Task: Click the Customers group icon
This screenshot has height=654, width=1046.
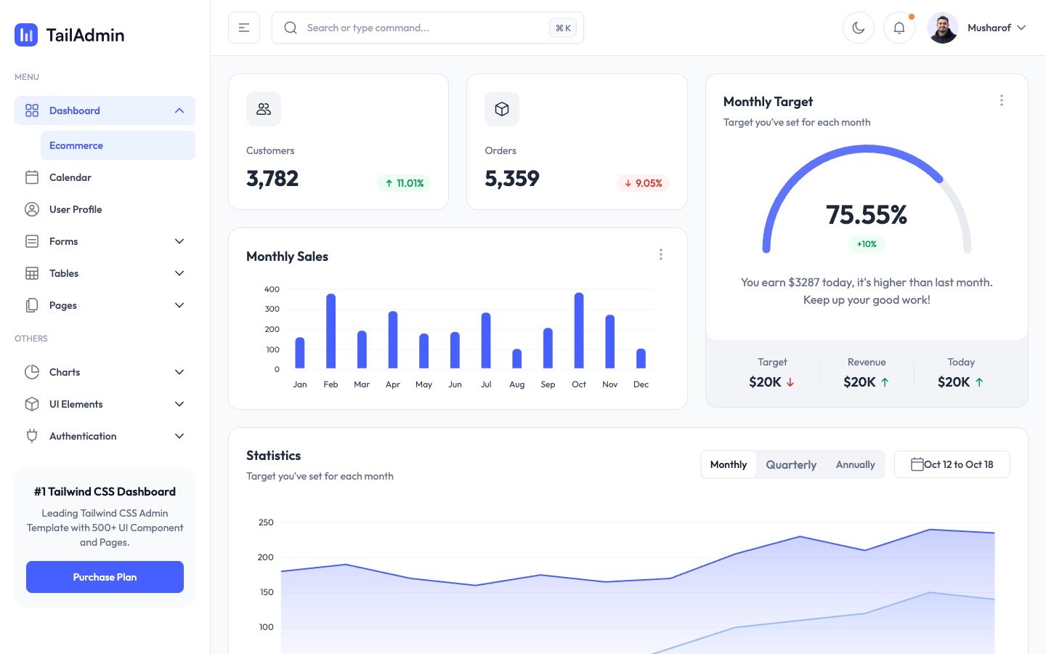Action: 264,109
